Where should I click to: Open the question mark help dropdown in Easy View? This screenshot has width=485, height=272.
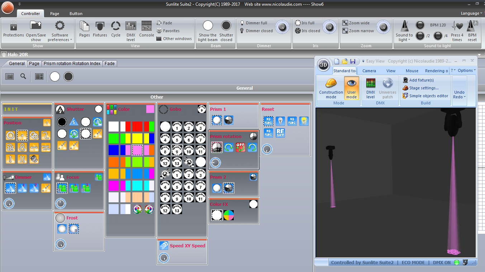click(453, 70)
